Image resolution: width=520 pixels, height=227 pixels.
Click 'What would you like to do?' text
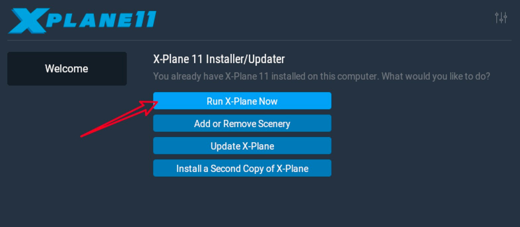pos(436,76)
